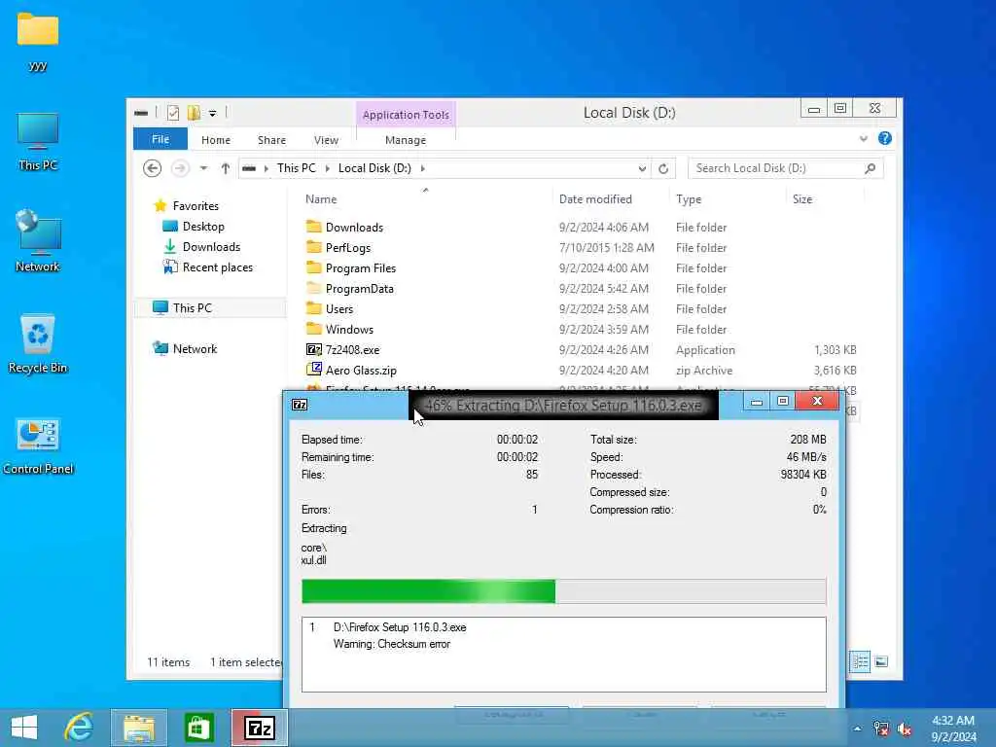
Task: Customize Quick Access Toolbar dropdown
Action: (x=213, y=114)
